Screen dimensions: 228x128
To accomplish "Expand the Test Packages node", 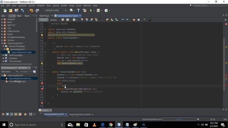I will click(x=3, y=55).
